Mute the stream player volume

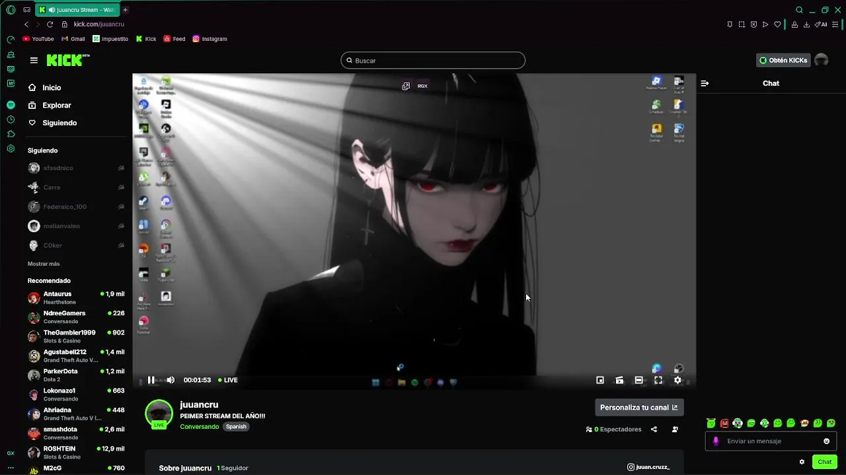coord(171,380)
